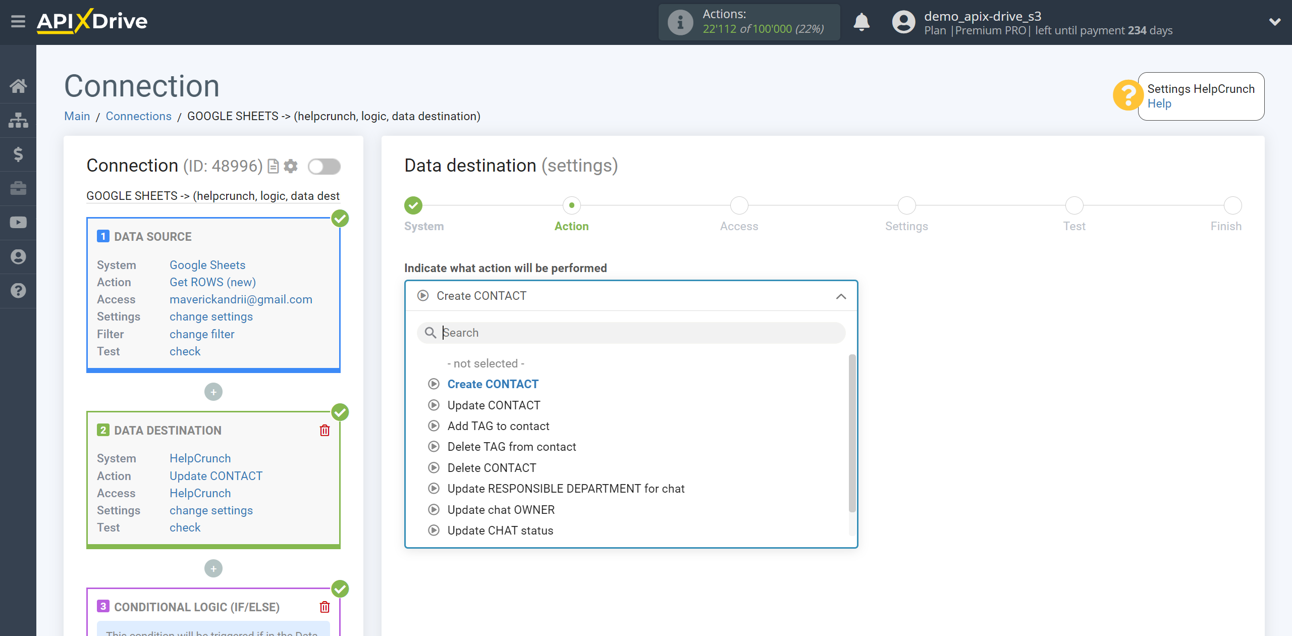Click the connection document copy icon
Screen dimensions: 1292x636
coord(273,166)
